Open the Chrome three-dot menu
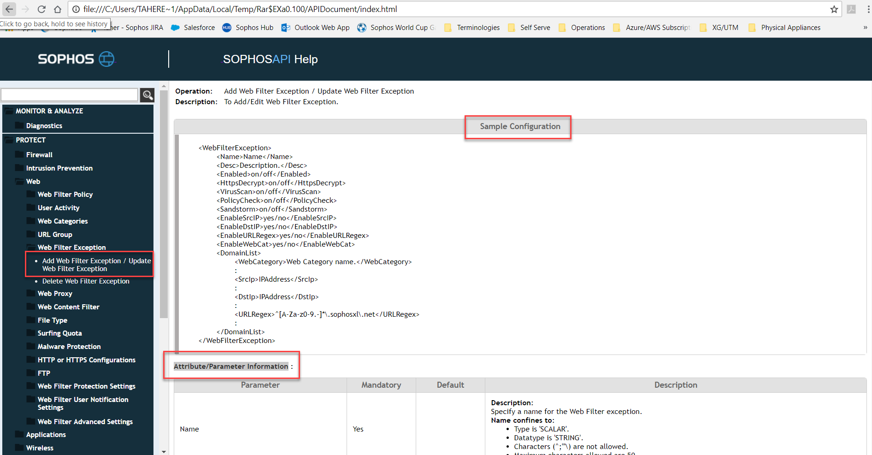This screenshot has width=872, height=455. point(868,9)
